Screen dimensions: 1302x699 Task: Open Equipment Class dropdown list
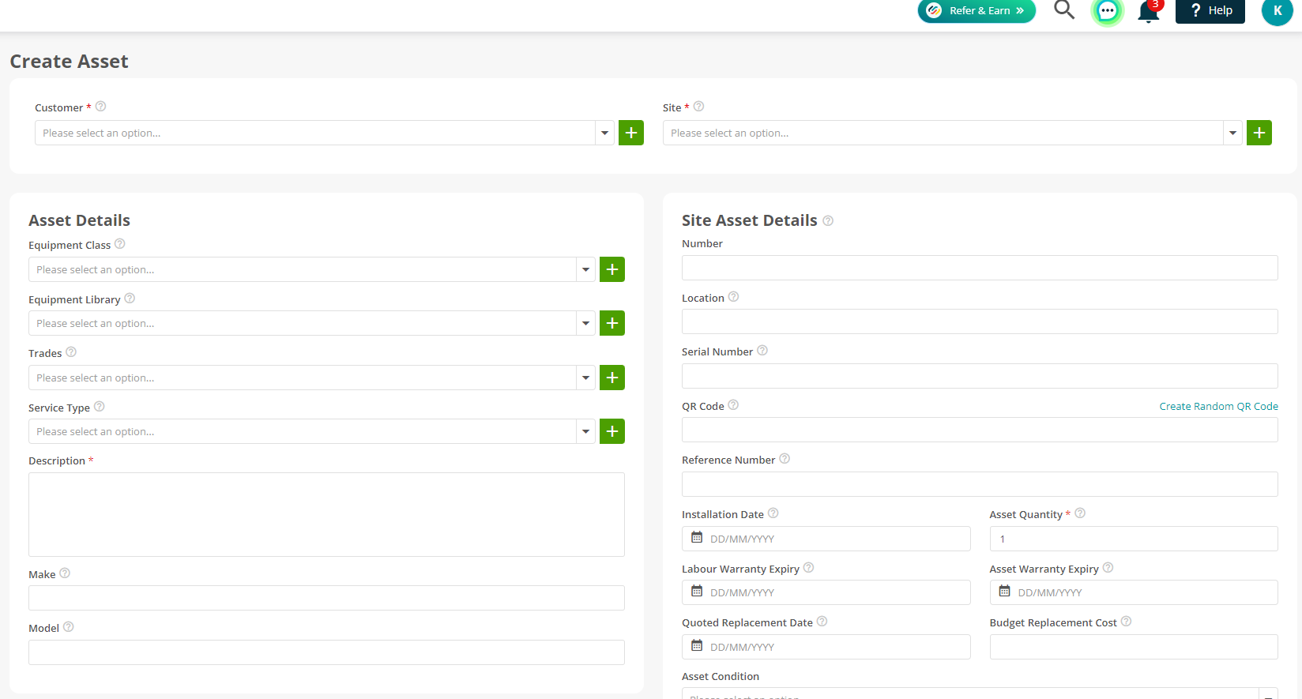pos(586,269)
